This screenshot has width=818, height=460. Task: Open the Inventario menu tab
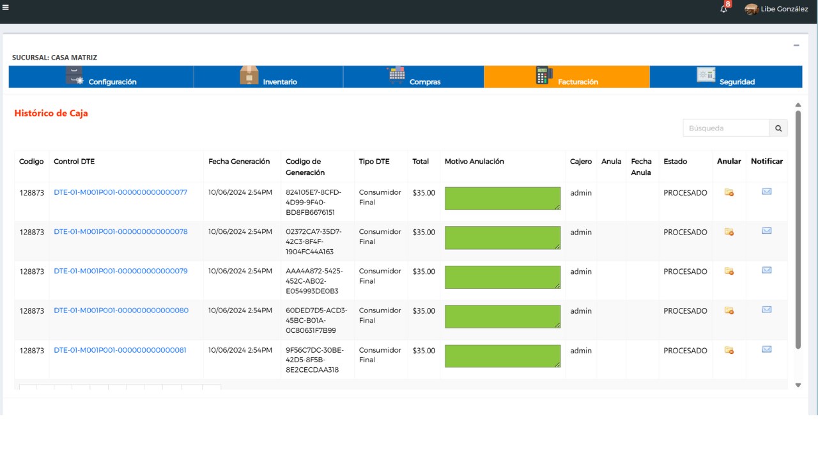pyautogui.click(x=268, y=77)
